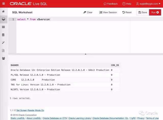163x120 pixels.
Task: Open the Static LiveSQL link
Action: [18, 118]
